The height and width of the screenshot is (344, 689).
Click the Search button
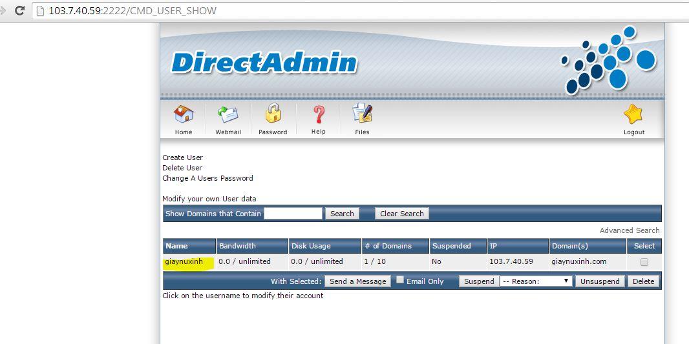(342, 214)
